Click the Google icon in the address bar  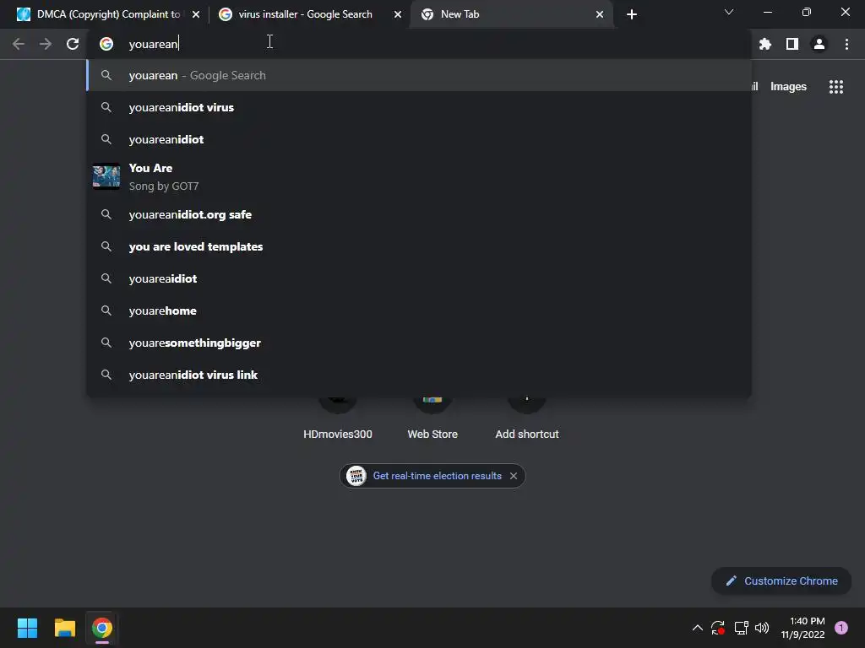click(106, 44)
